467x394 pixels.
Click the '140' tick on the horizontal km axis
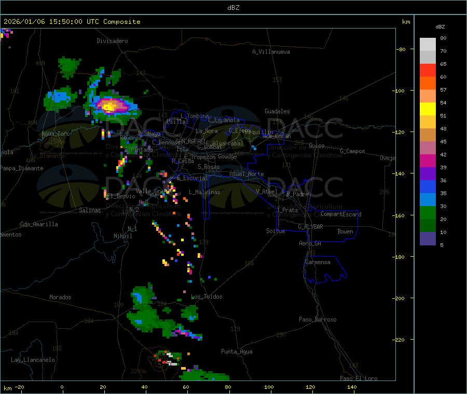(x=352, y=387)
